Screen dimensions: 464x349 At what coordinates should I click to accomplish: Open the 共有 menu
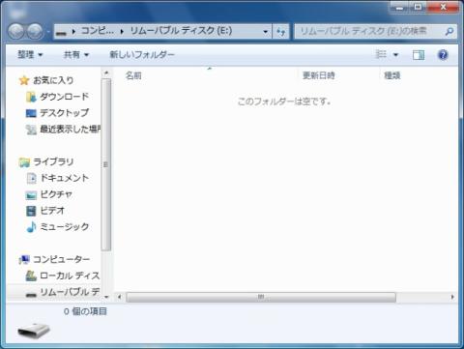click(x=76, y=55)
